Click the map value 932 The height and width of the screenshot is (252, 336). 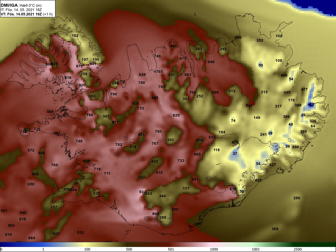142,192
